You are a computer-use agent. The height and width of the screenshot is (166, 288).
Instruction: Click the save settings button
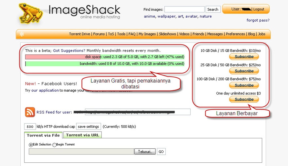click(x=88, y=126)
